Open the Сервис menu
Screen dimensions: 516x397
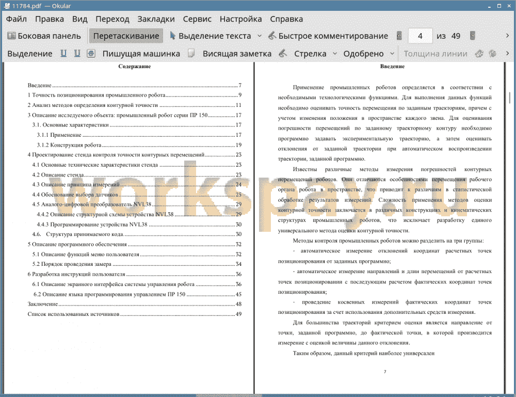197,19
